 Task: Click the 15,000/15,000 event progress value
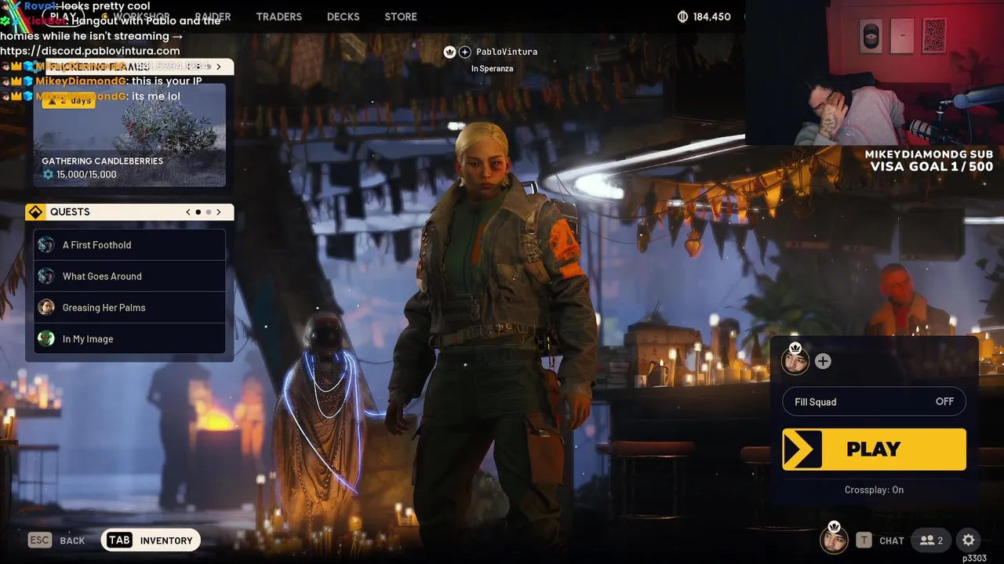(x=86, y=175)
